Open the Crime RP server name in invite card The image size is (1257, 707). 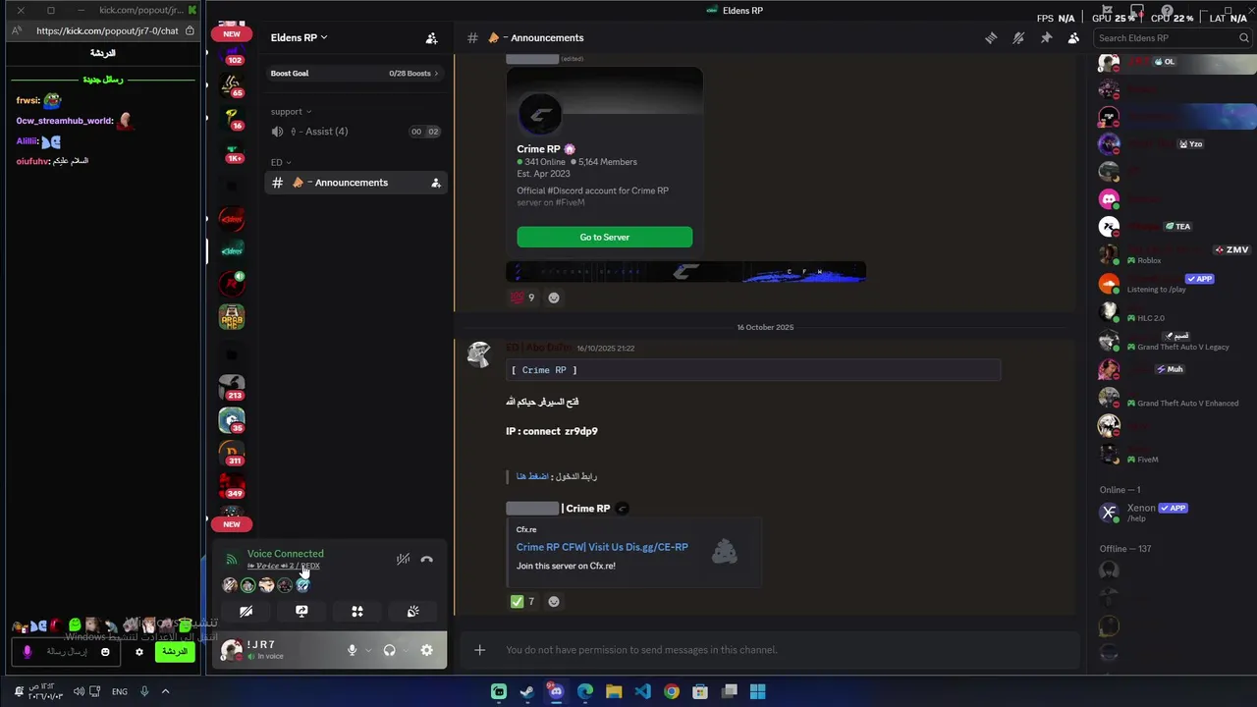(538, 149)
